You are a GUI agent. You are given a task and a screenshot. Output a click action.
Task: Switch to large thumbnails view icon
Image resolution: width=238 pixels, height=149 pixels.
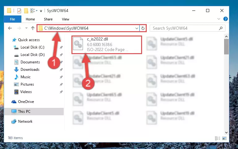click(224, 138)
